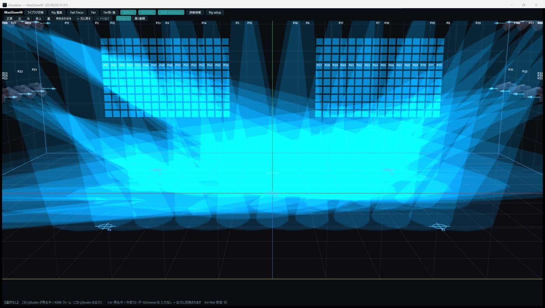Open the Rig 編集 editor
Screen dimensions: 545x308
(x=57, y=12)
